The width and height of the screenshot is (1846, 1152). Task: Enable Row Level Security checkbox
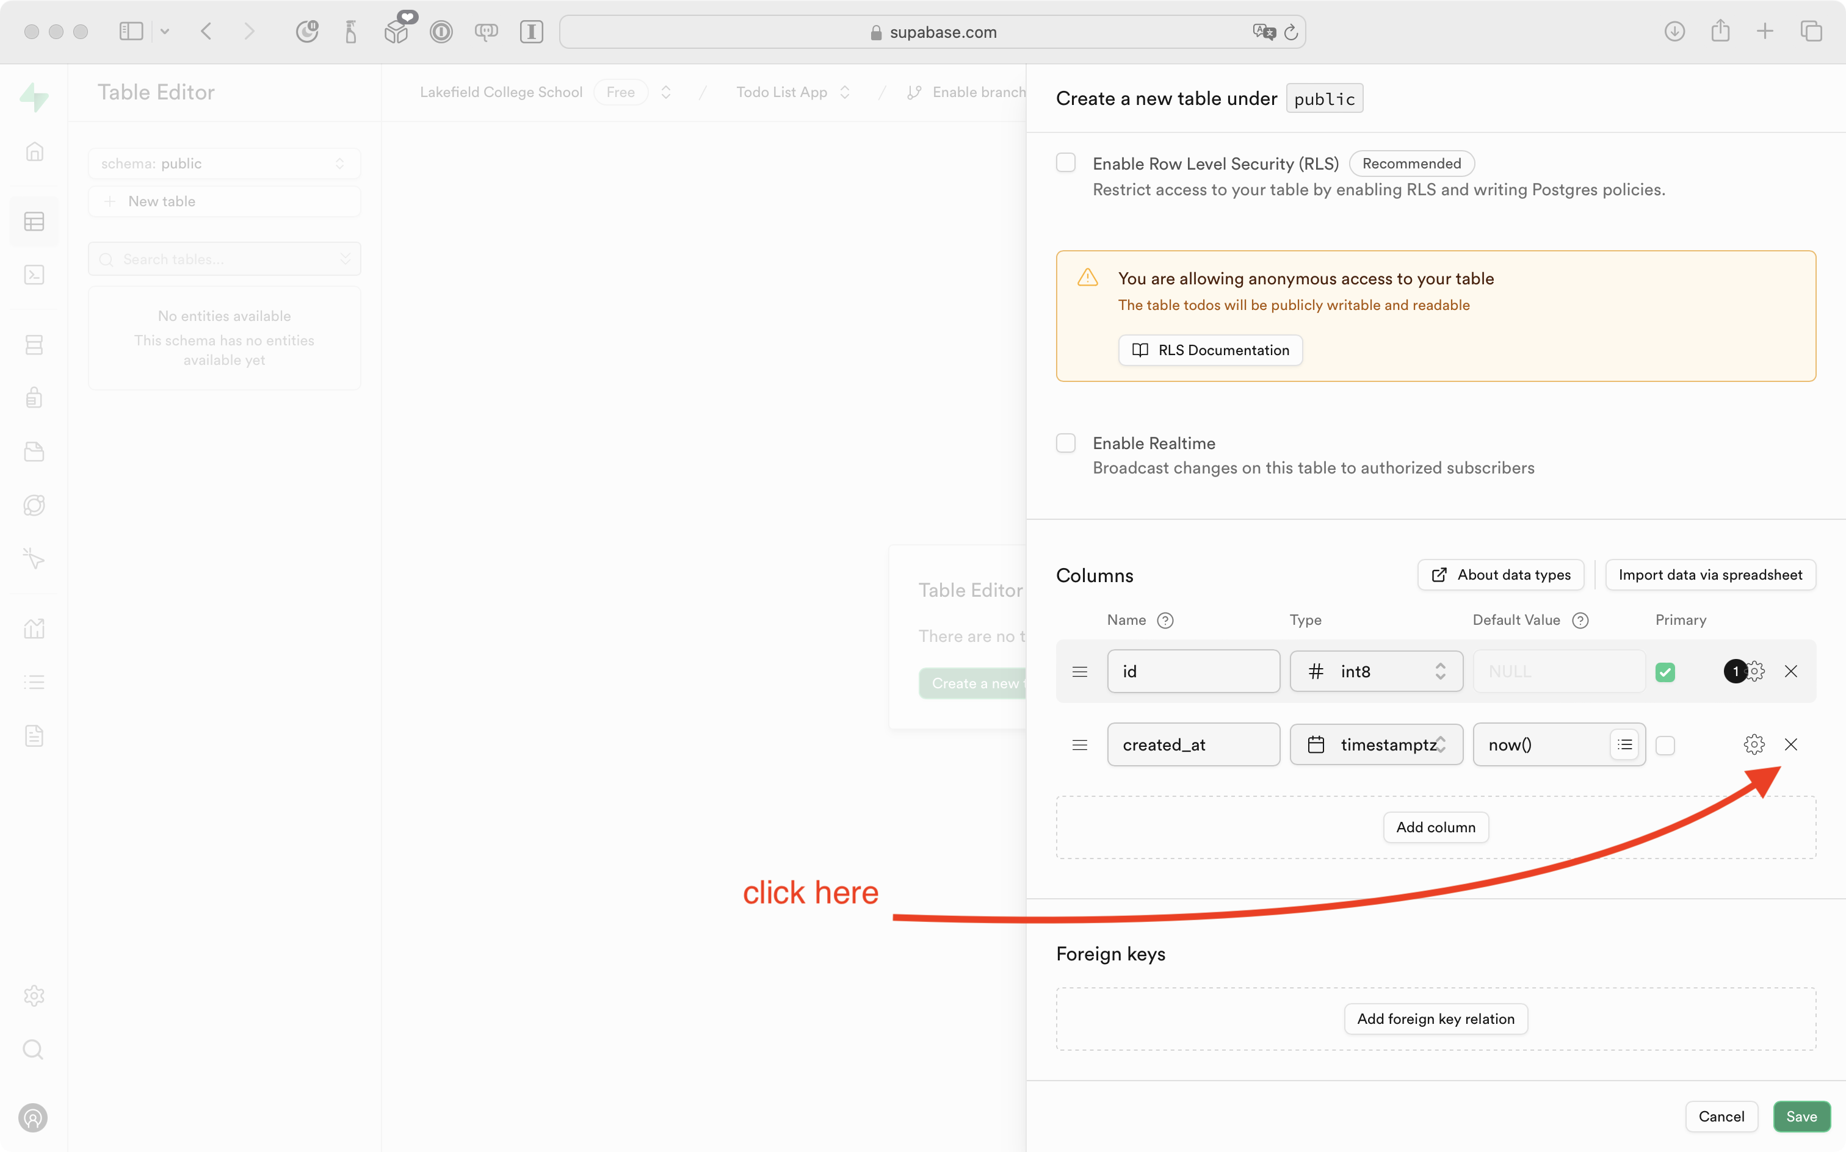pyautogui.click(x=1065, y=162)
